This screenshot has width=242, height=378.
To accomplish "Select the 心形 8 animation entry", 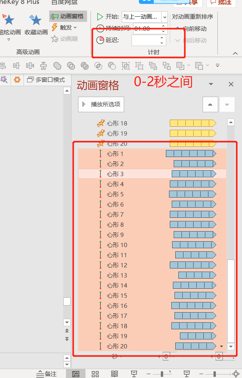I will (x=152, y=224).
